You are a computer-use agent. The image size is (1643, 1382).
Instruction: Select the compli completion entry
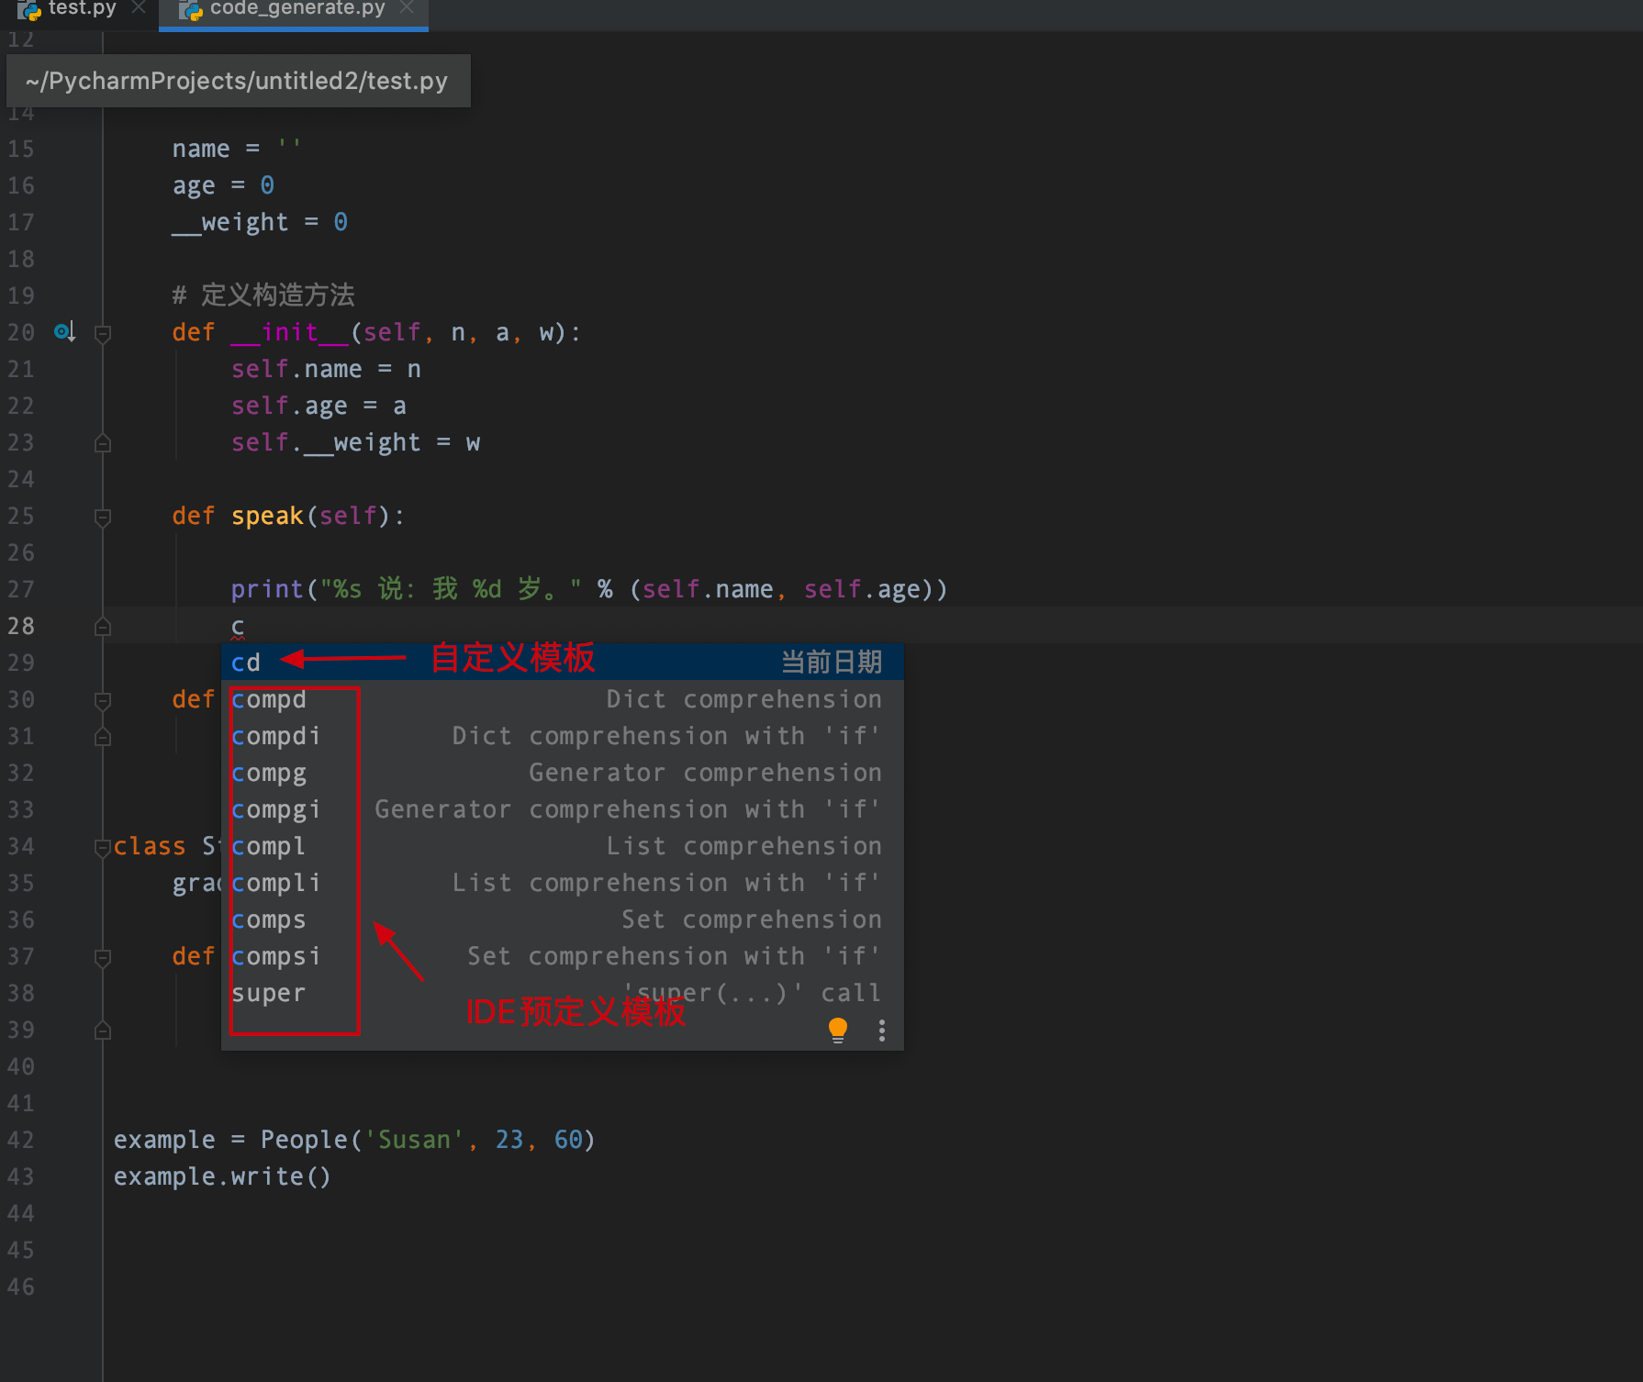point(563,883)
